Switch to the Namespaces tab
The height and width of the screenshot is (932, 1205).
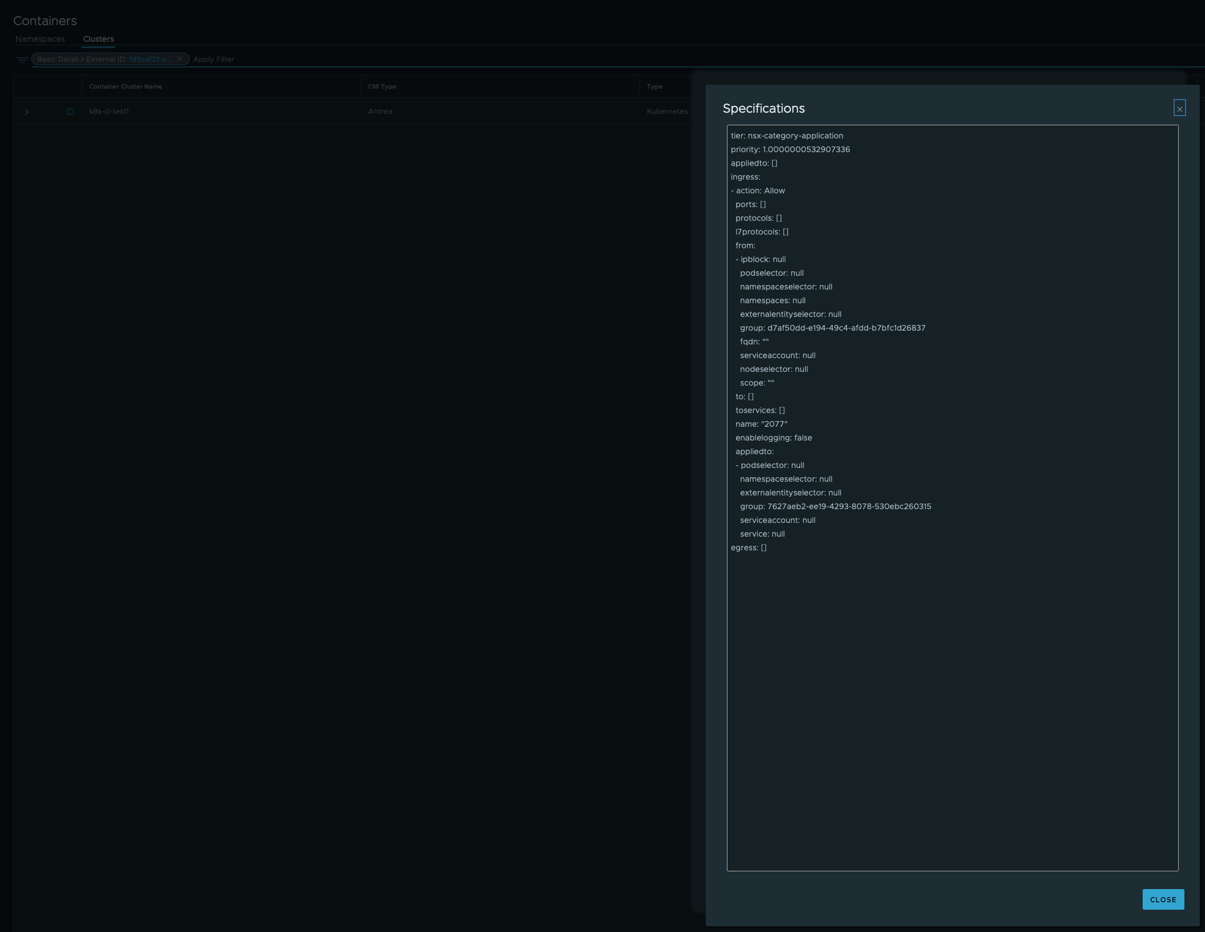click(39, 39)
